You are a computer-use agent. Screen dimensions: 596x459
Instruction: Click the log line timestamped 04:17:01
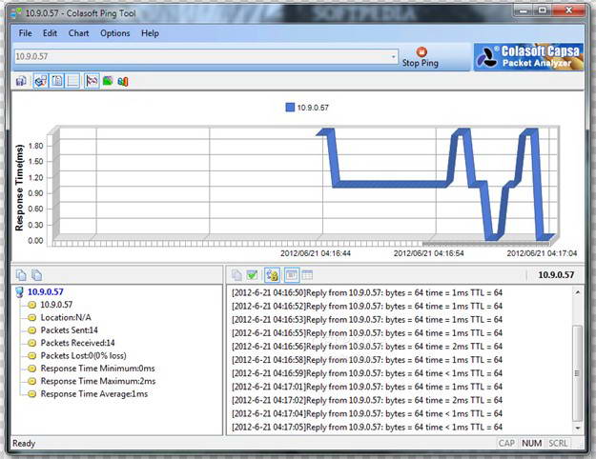pos(367,387)
